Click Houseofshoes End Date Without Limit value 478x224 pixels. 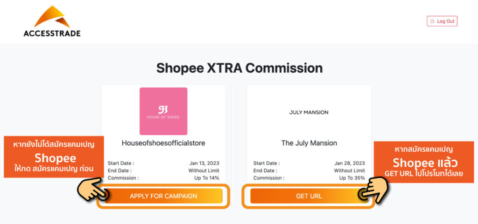[x=204, y=170]
